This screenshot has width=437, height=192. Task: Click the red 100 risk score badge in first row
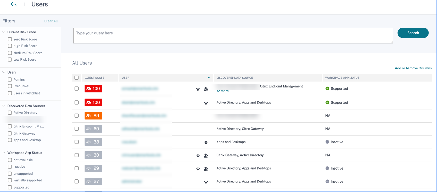coord(93,89)
